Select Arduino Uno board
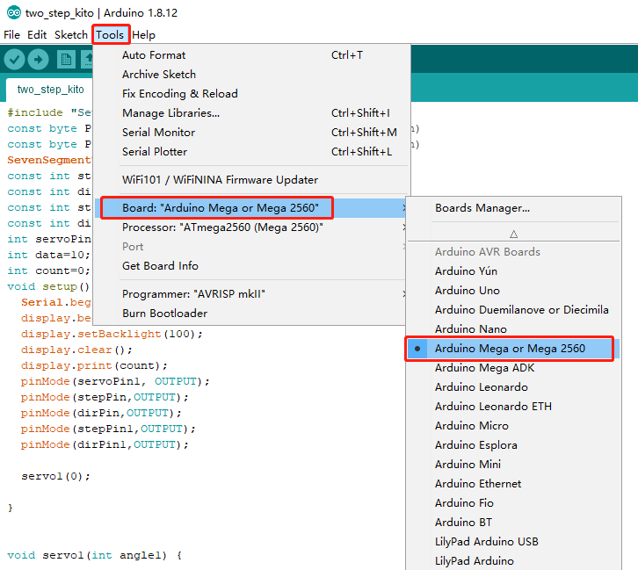The width and height of the screenshot is (638, 570). click(513, 291)
